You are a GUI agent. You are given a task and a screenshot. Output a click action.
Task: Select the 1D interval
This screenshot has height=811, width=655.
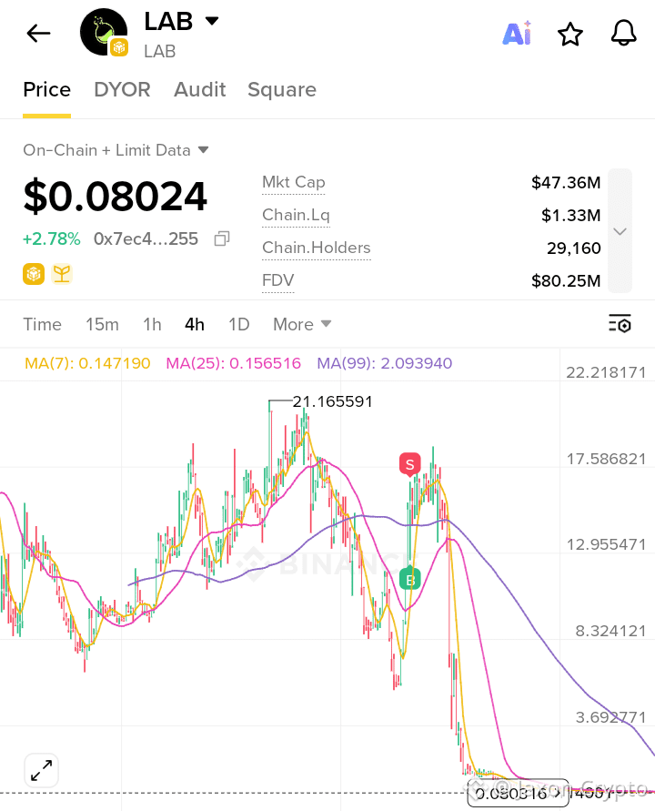[x=239, y=324]
